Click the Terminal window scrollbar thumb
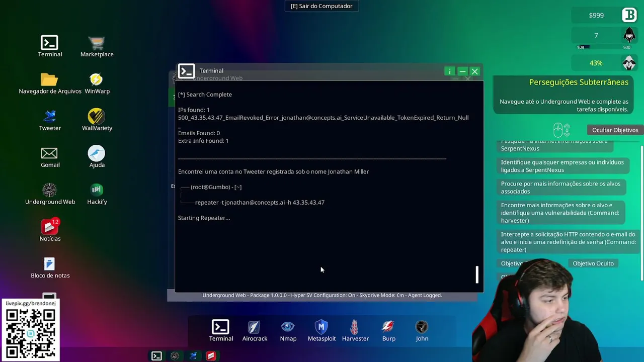 (x=477, y=275)
